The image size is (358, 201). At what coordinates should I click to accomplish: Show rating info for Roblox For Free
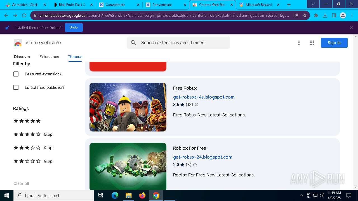(195, 165)
